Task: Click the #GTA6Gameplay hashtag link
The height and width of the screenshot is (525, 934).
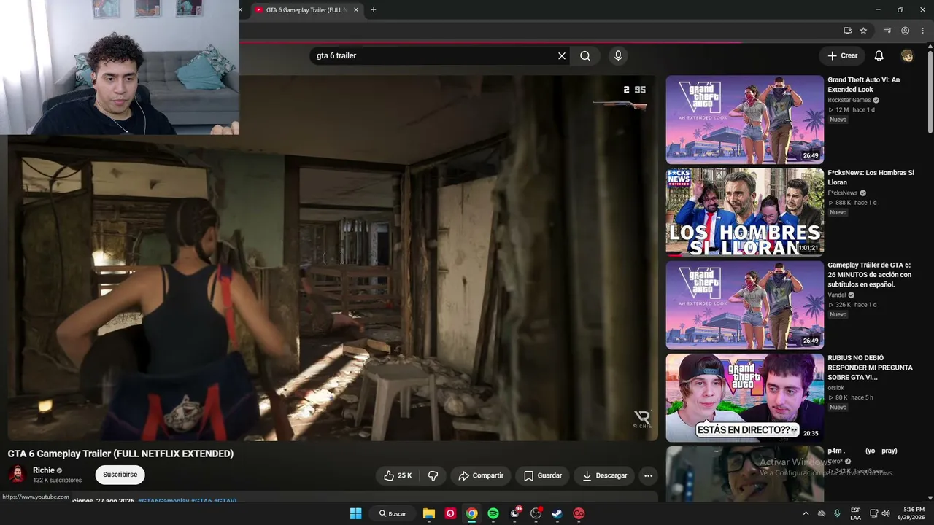Action: coord(163,500)
